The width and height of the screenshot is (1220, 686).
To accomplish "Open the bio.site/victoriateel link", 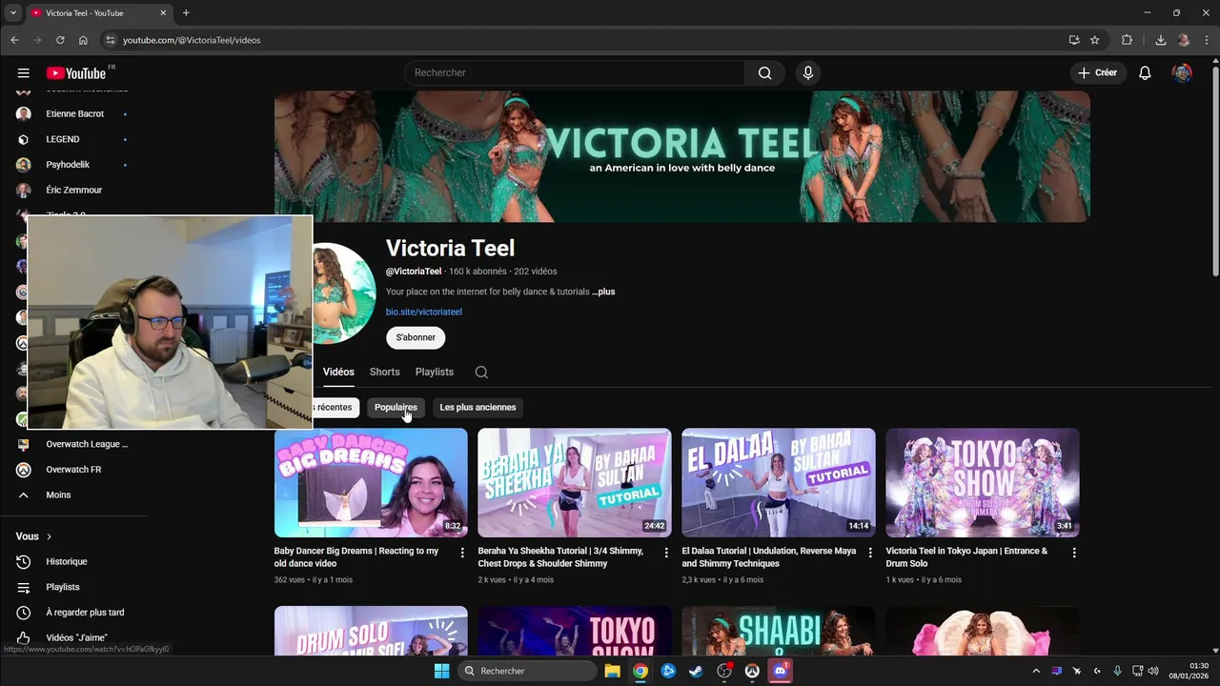I will (424, 313).
